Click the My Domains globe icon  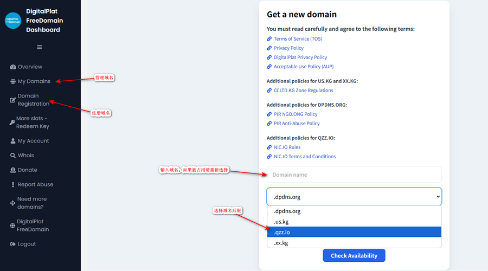13,81
